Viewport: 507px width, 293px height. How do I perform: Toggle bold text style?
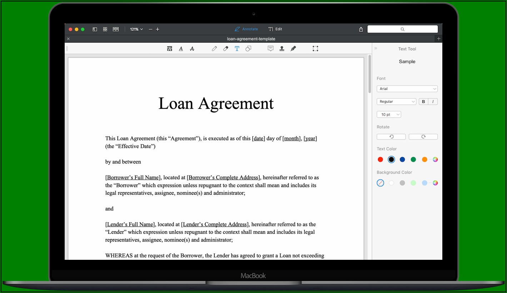coord(423,102)
